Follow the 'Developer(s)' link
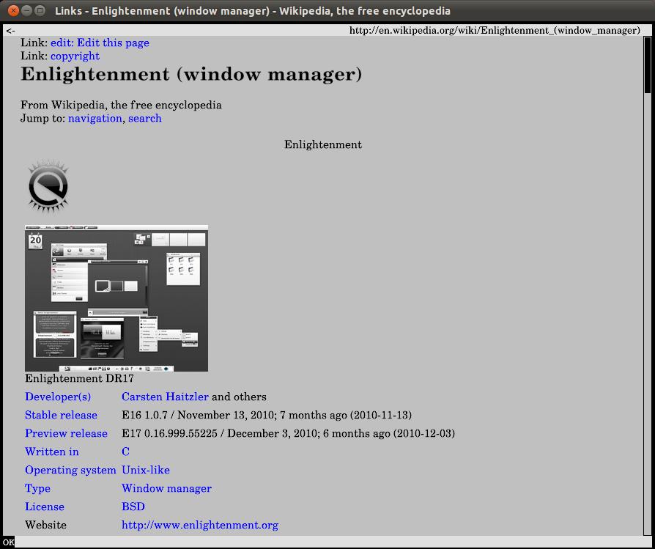The image size is (655, 549). tap(58, 397)
